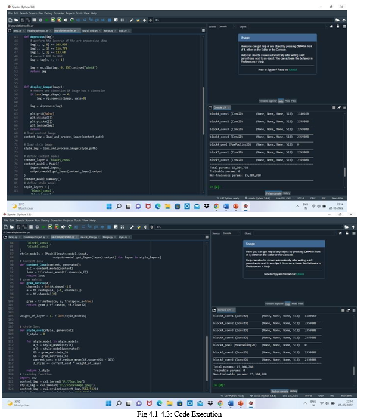Click tutorial link in lower Usage box
This screenshot has width=367, height=419.
300,274
